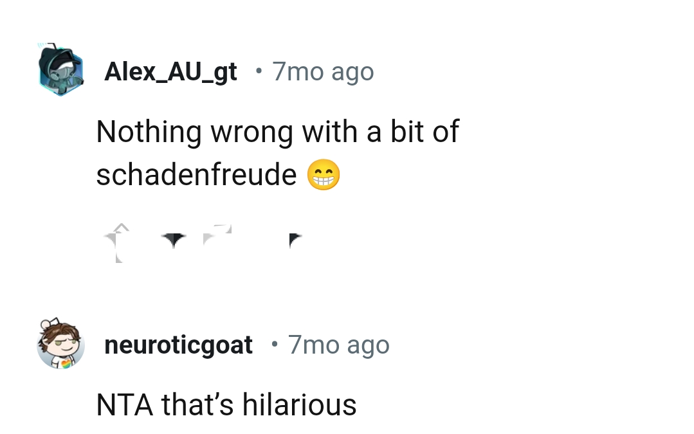Click neuroticgoat's profile avatar
694x434 pixels.
(60, 344)
